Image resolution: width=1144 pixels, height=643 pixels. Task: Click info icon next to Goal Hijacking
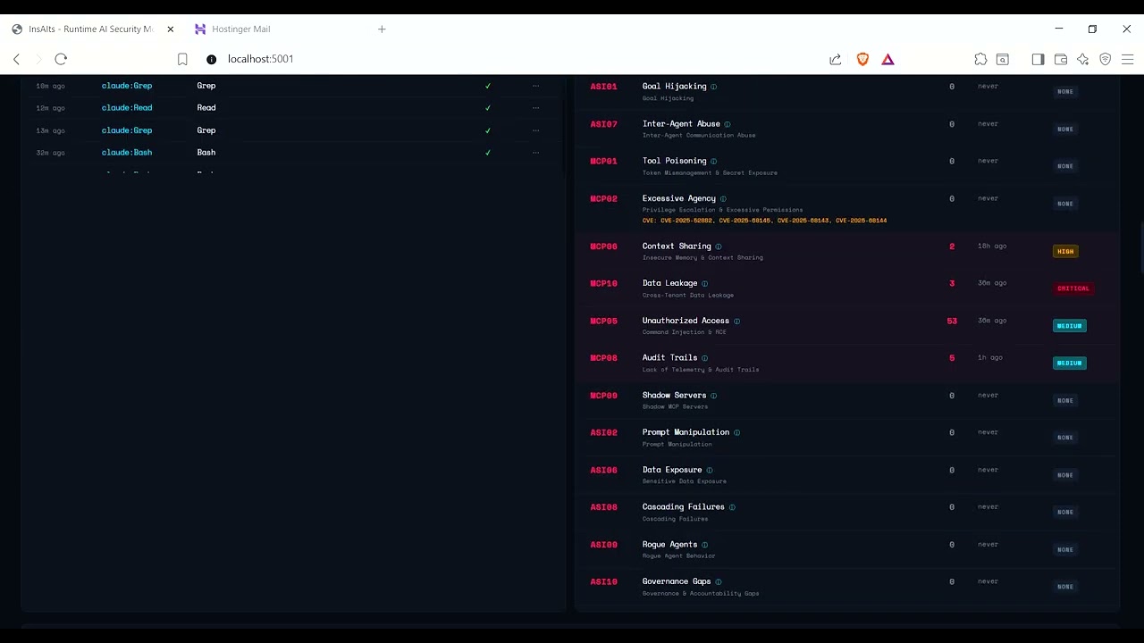(x=713, y=87)
